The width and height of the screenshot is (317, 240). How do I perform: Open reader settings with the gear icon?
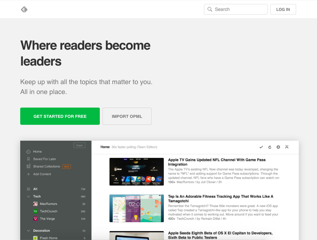[x=278, y=147]
